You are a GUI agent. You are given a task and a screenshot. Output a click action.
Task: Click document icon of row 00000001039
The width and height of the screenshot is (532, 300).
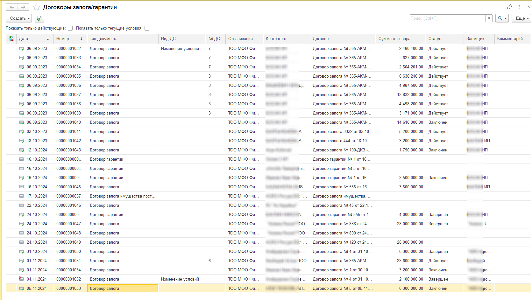(x=22, y=113)
